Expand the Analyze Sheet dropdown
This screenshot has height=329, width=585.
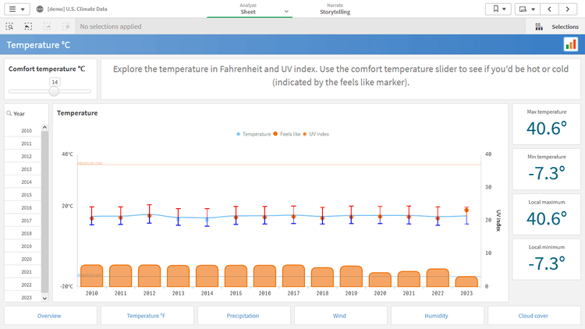[287, 12]
